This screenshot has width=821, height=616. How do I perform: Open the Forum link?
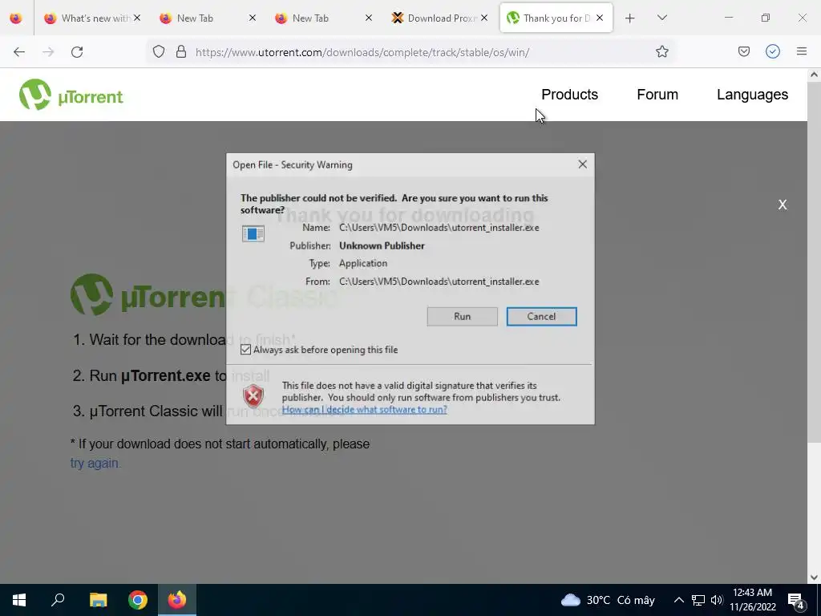(x=657, y=95)
